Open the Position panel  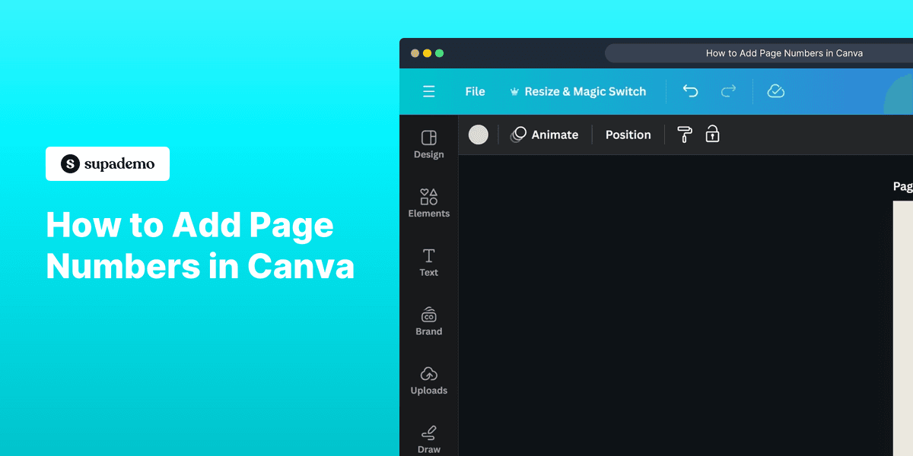pos(628,134)
